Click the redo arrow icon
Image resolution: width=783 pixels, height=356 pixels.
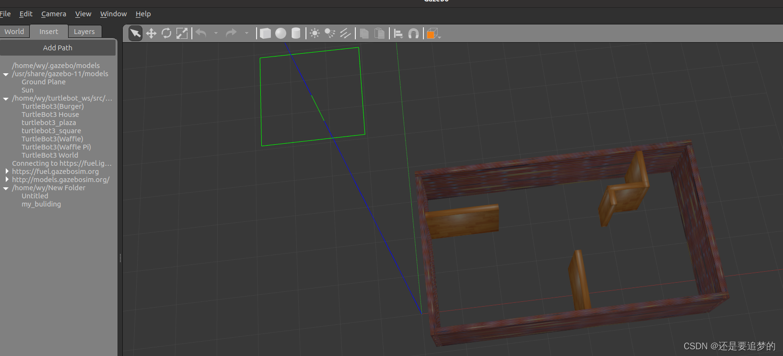point(232,33)
